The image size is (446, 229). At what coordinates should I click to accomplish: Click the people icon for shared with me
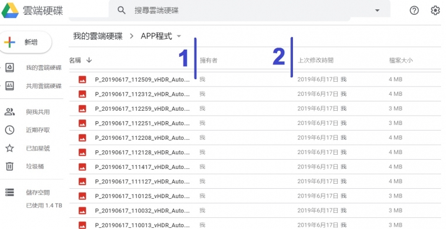pyautogui.click(x=10, y=112)
